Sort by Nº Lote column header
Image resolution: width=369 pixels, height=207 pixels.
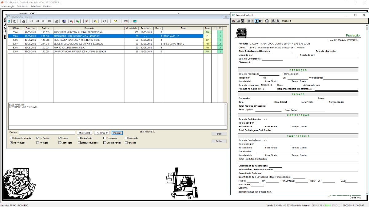pos(16,28)
